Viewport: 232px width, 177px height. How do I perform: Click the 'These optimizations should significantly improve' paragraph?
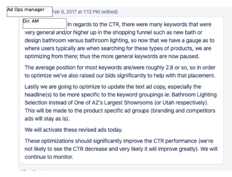point(121,149)
